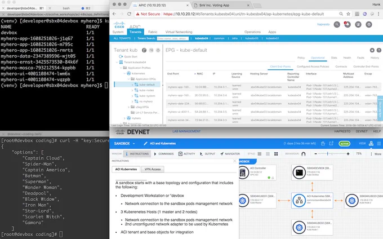The image size is (383, 239).
Task: Open the Fabric tab in APIC
Action: (x=153, y=32)
